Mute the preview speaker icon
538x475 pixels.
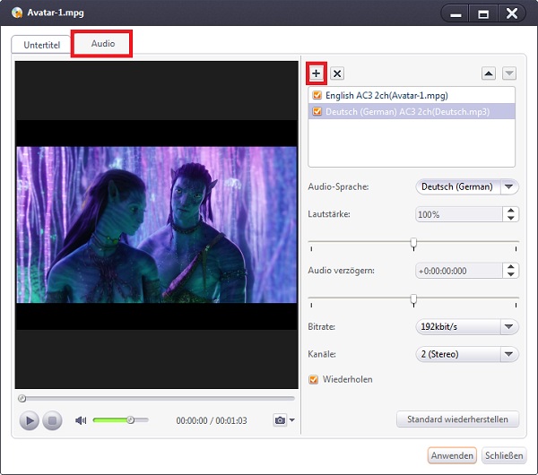[81, 420]
